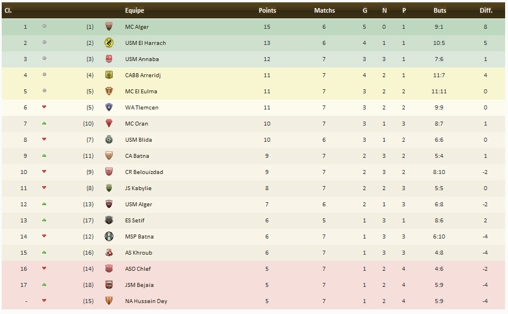Click the MSP Batna club badge
This screenshot has width=508, height=314.
point(108,236)
